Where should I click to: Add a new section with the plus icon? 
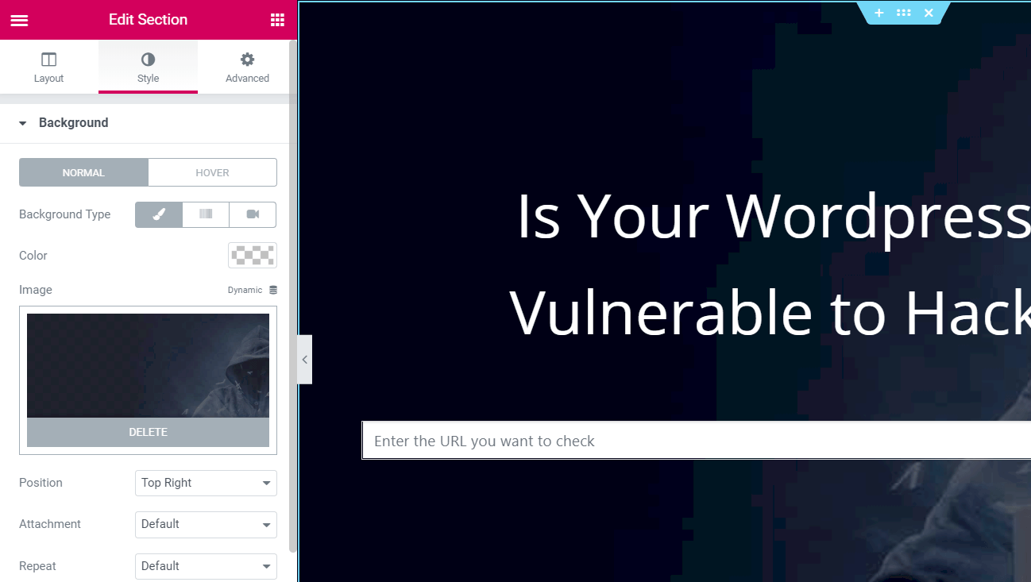pyautogui.click(x=878, y=13)
